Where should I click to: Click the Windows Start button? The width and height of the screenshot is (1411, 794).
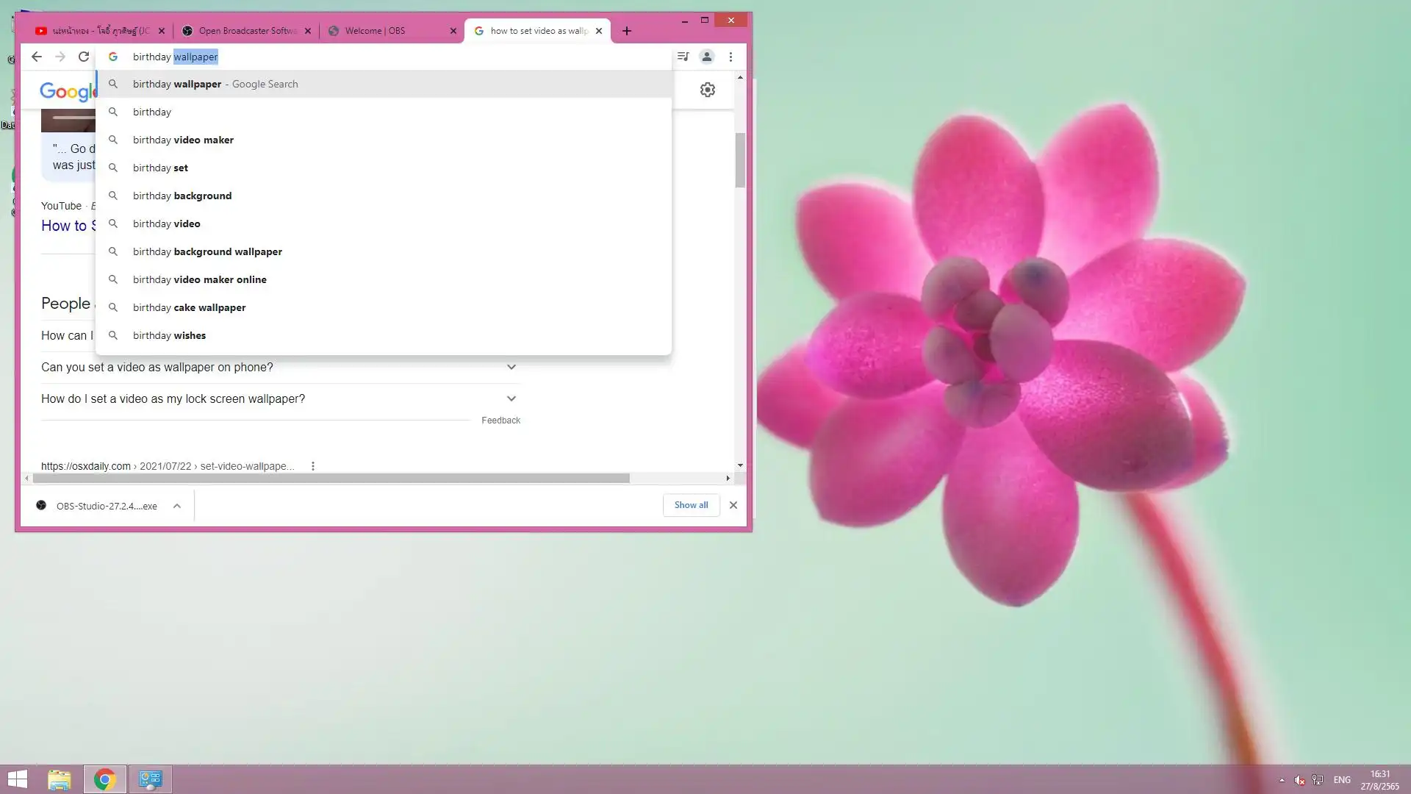tap(18, 779)
